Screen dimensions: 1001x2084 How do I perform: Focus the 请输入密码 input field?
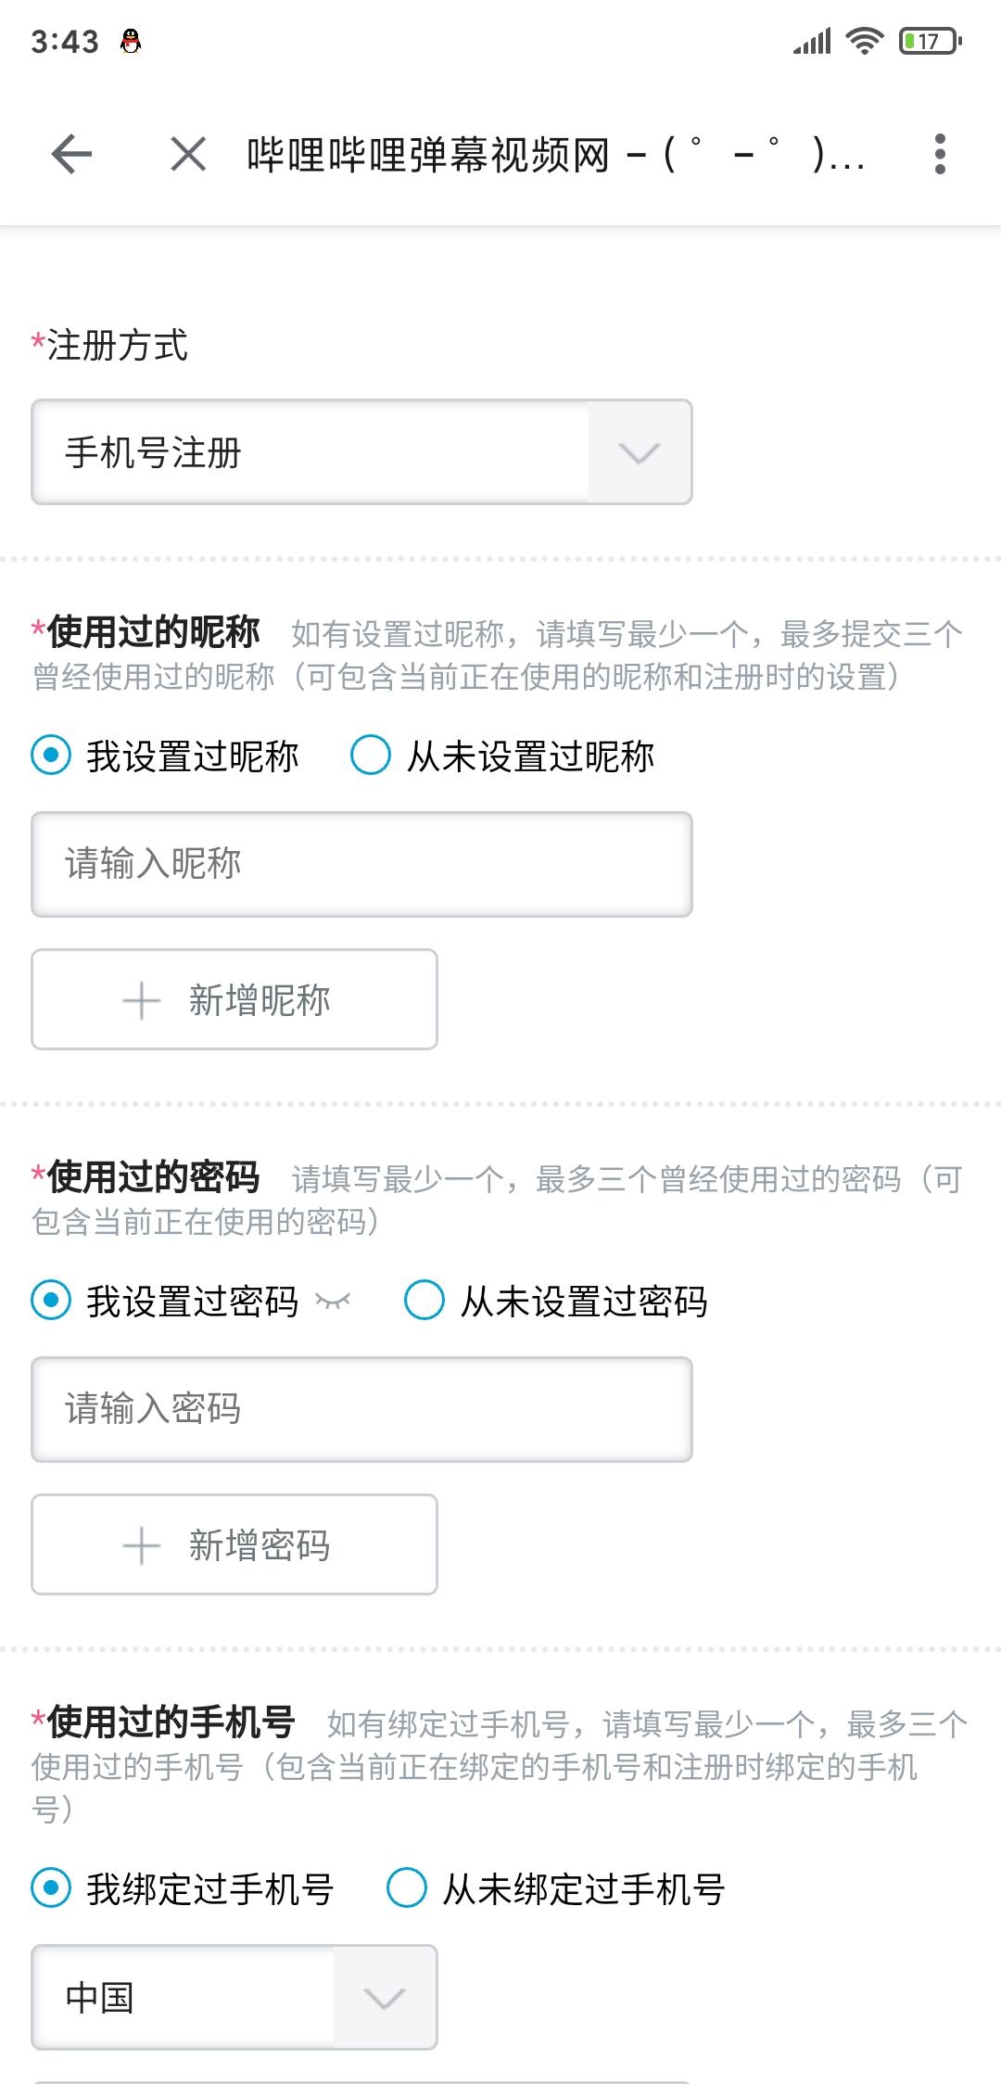pos(361,1409)
